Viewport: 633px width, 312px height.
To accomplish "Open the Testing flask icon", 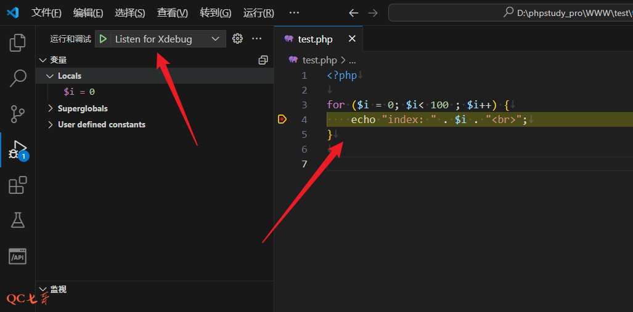I will click(18, 220).
